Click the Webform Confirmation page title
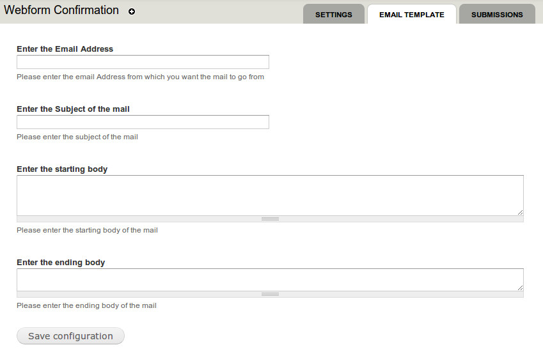543x361 pixels. click(x=61, y=10)
